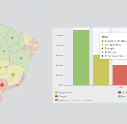Click the 0 Mt y-axis label

[x=61, y=85]
